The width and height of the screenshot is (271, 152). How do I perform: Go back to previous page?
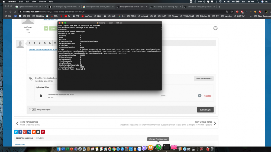pos(6,12)
